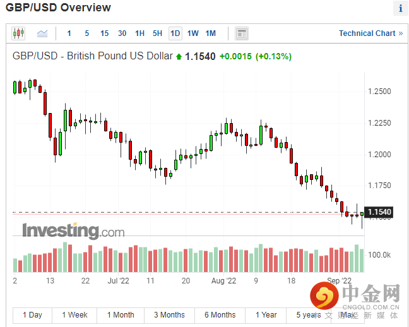
Task: Switch to 3 Months range
Action: [169, 315]
